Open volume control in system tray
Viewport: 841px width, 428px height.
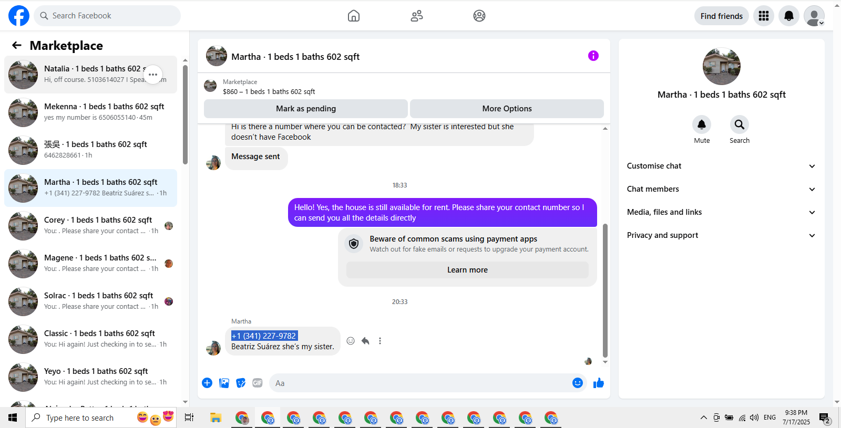(x=754, y=417)
